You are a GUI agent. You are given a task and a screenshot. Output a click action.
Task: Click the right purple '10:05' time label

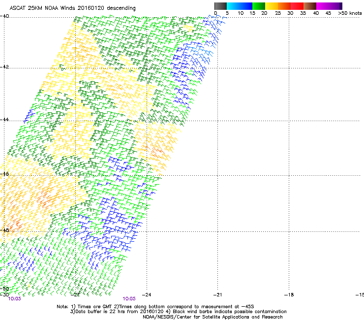[x=129, y=299]
